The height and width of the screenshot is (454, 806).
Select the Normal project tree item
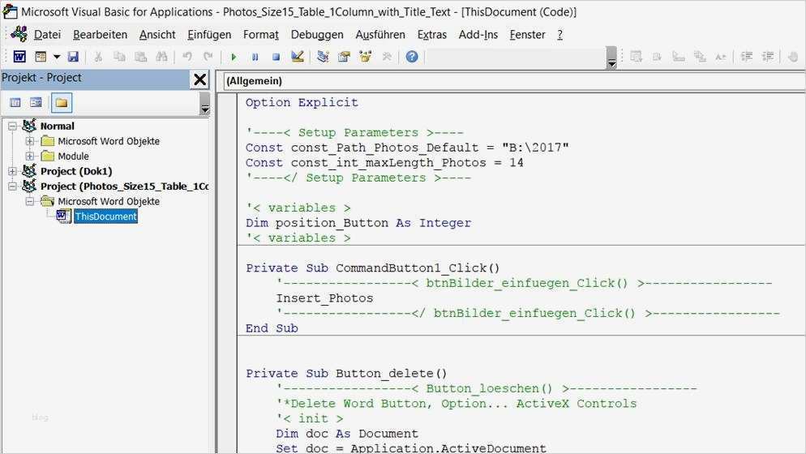click(57, 126)
